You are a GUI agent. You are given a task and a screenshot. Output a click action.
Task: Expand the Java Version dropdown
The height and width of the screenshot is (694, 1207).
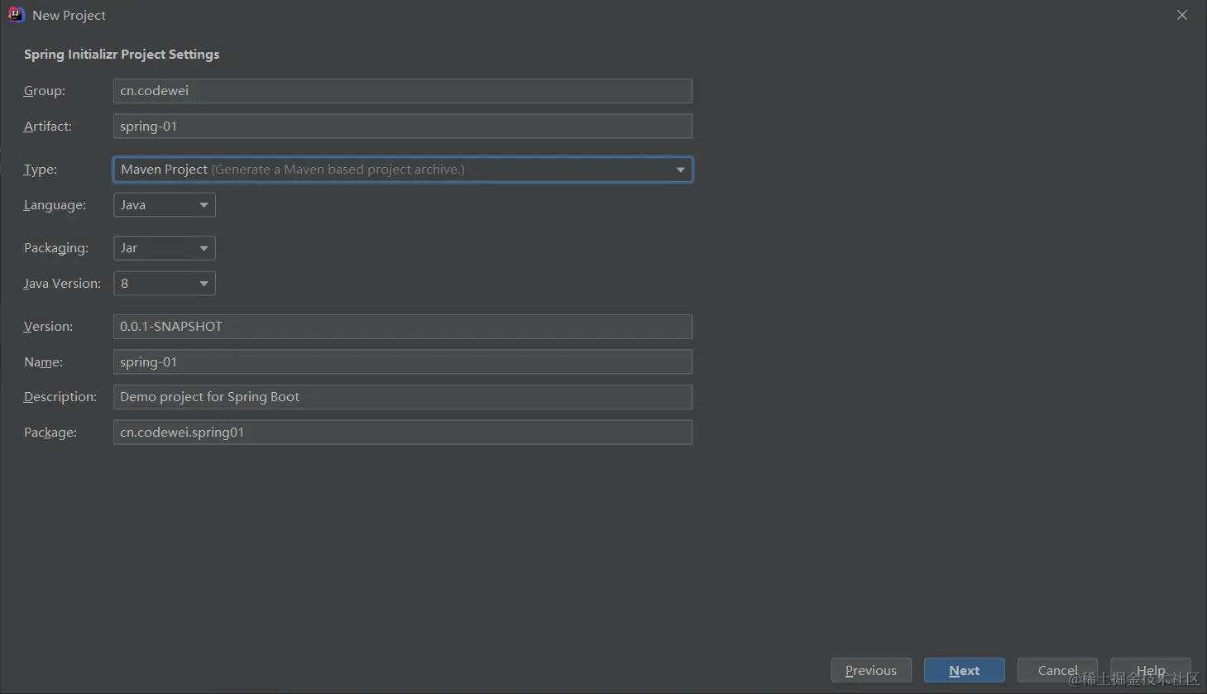165,284
